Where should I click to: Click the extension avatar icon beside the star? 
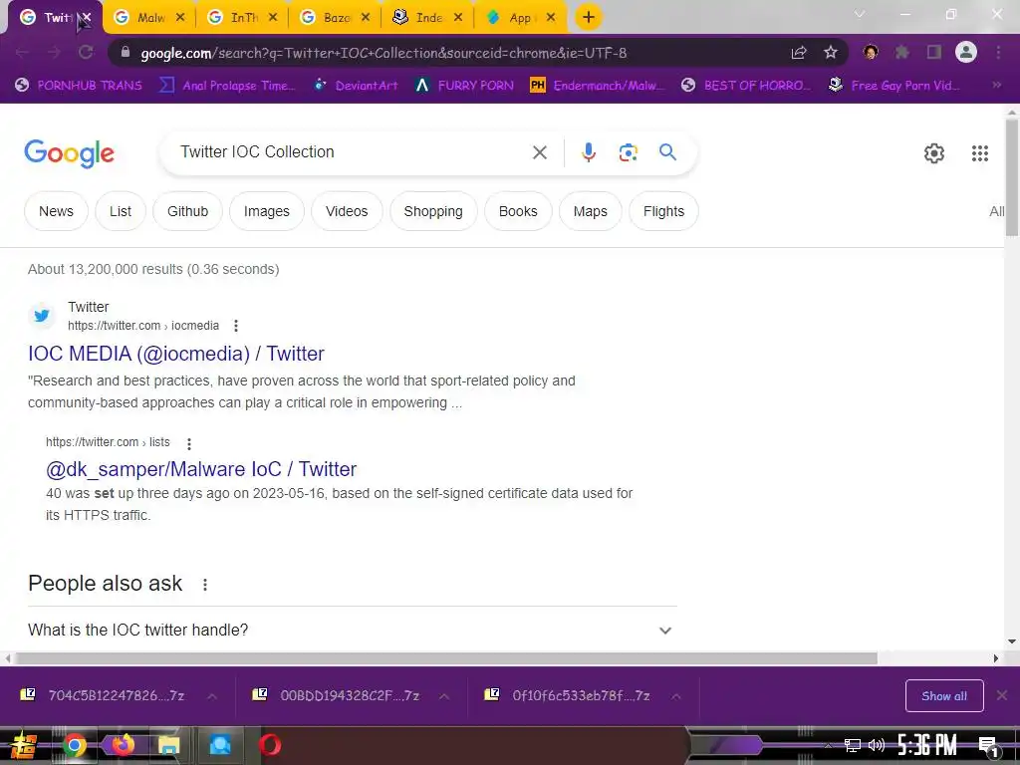pyautogui.click(x=871, y=53)
